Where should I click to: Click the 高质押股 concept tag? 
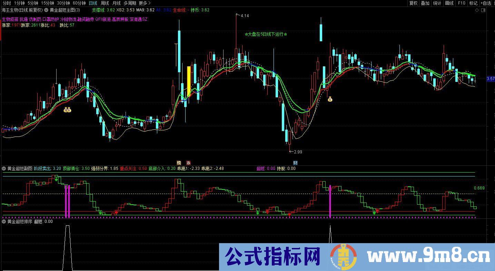[x=120, y=19]
